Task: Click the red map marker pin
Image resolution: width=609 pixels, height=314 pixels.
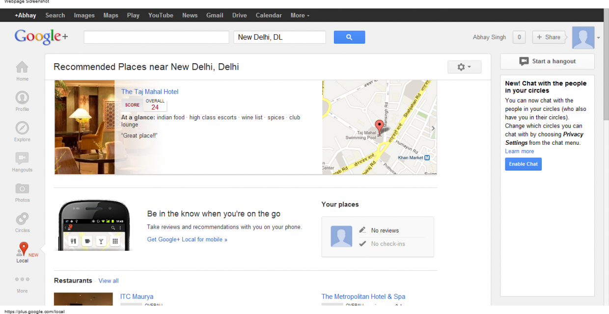Action: pos(379,126)
